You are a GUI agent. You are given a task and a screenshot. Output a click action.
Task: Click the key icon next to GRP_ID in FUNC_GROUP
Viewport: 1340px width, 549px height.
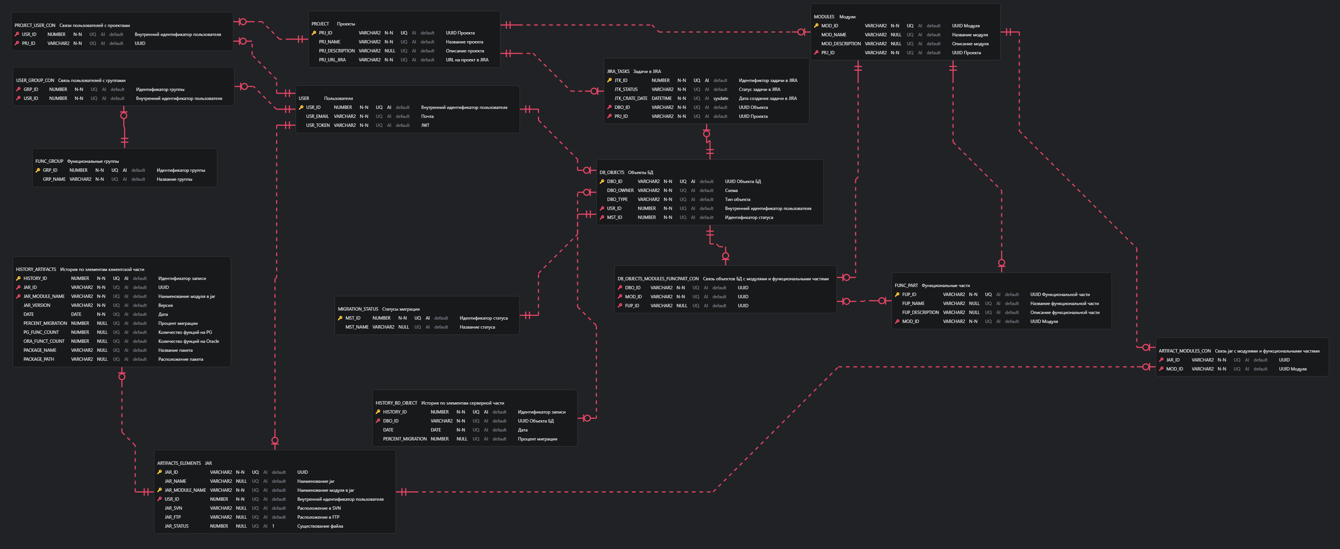[x=37, y=170]
